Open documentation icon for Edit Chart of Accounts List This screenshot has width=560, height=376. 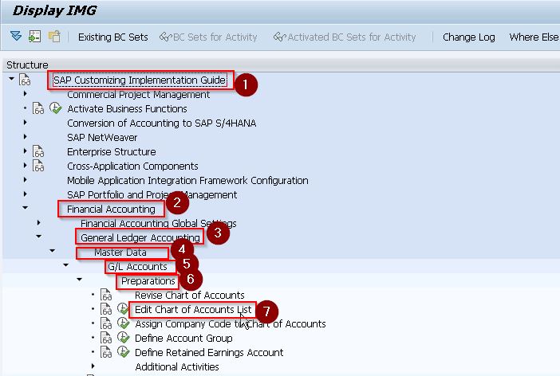[x=106, y=309]
